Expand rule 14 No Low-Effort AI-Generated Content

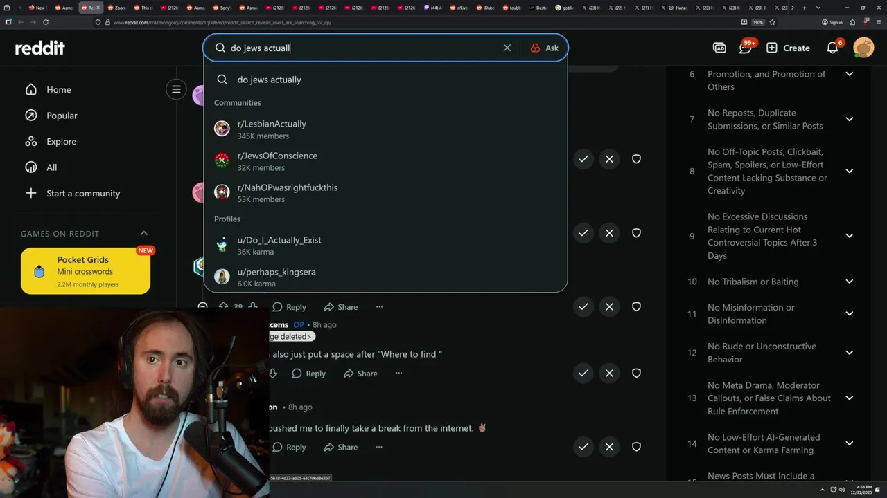[x=849, y=443]
